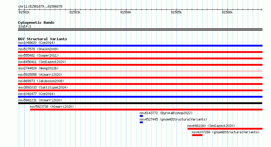Click the red bar under esv3892033
Screen dimensions: 271x147
point(140,90)
